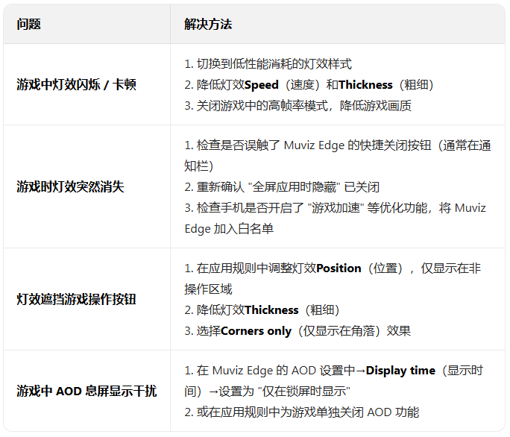Click the "解决方法" column header

tap(208, 25)
